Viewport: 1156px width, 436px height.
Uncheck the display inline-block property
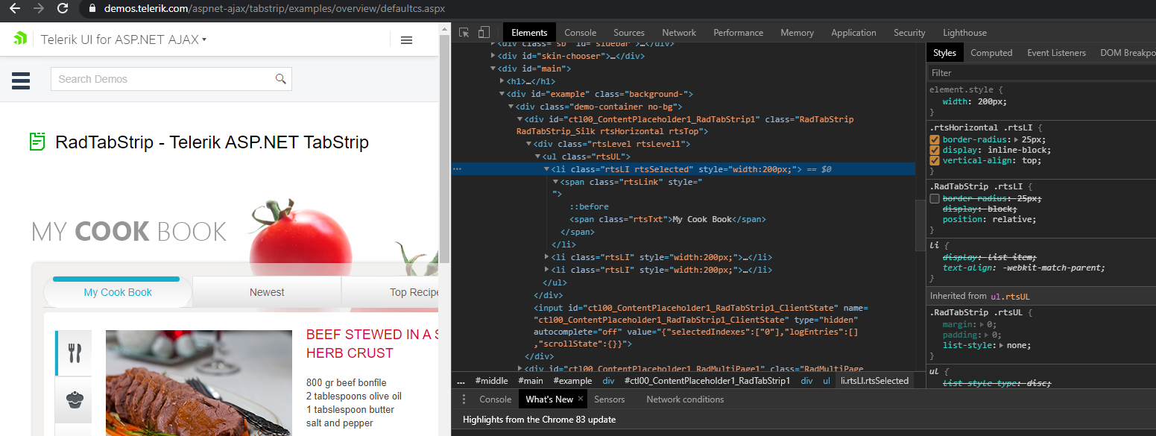(935, 150)
